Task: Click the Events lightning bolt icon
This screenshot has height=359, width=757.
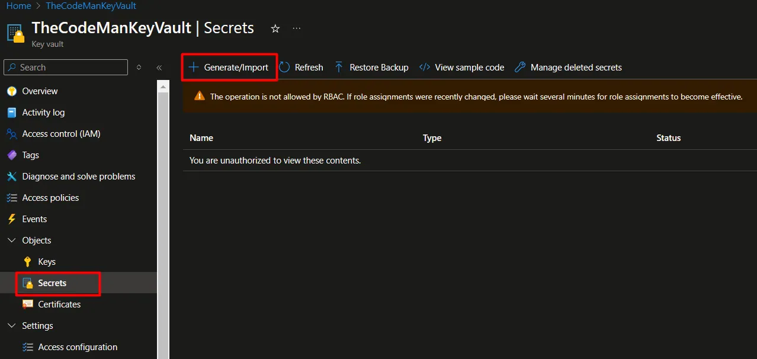Action: click(x=11, y=219)
